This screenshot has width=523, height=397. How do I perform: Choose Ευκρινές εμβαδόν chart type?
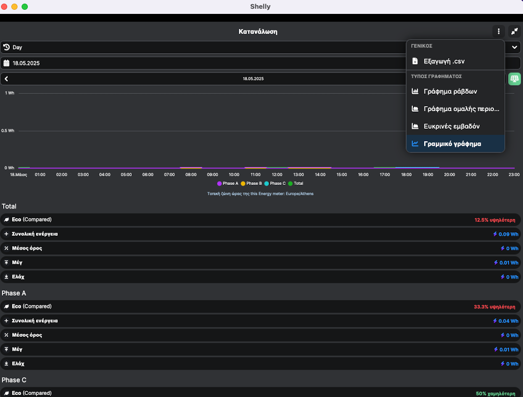tap(455, 126)
